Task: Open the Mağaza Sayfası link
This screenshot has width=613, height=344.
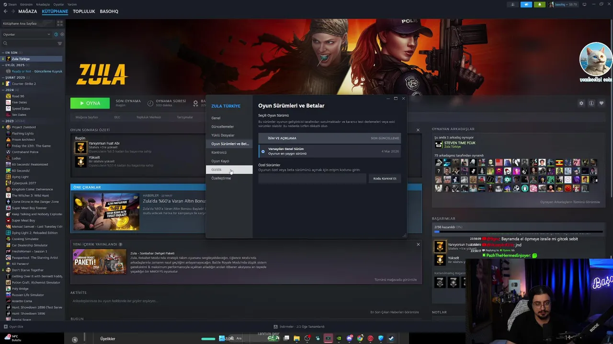Action: tap(87, 117)
